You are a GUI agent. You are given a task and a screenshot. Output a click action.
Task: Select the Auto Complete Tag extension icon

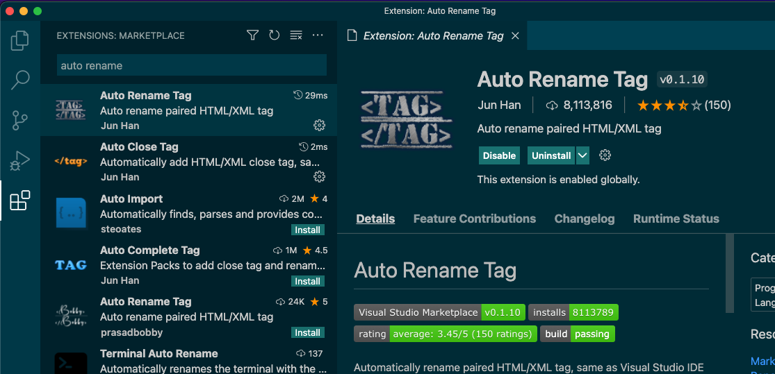(x=71, y=265)
